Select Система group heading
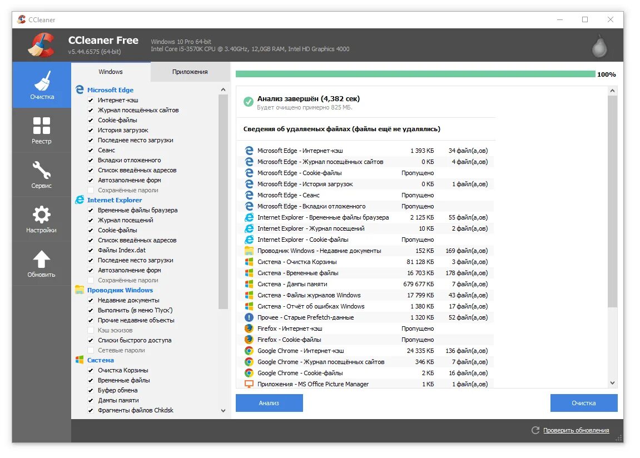Image resolution: width=640 pixels, height=458 pixels. click(x=101, y=360)
